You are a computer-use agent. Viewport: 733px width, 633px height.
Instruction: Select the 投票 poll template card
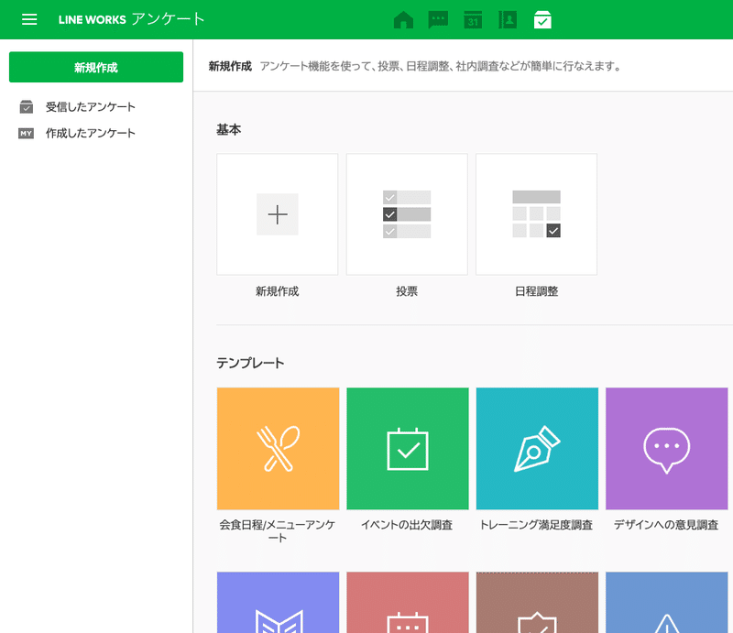(407, 214)
